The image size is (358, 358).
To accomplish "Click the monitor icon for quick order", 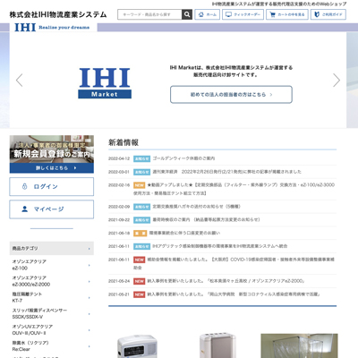I will point(228,14).
